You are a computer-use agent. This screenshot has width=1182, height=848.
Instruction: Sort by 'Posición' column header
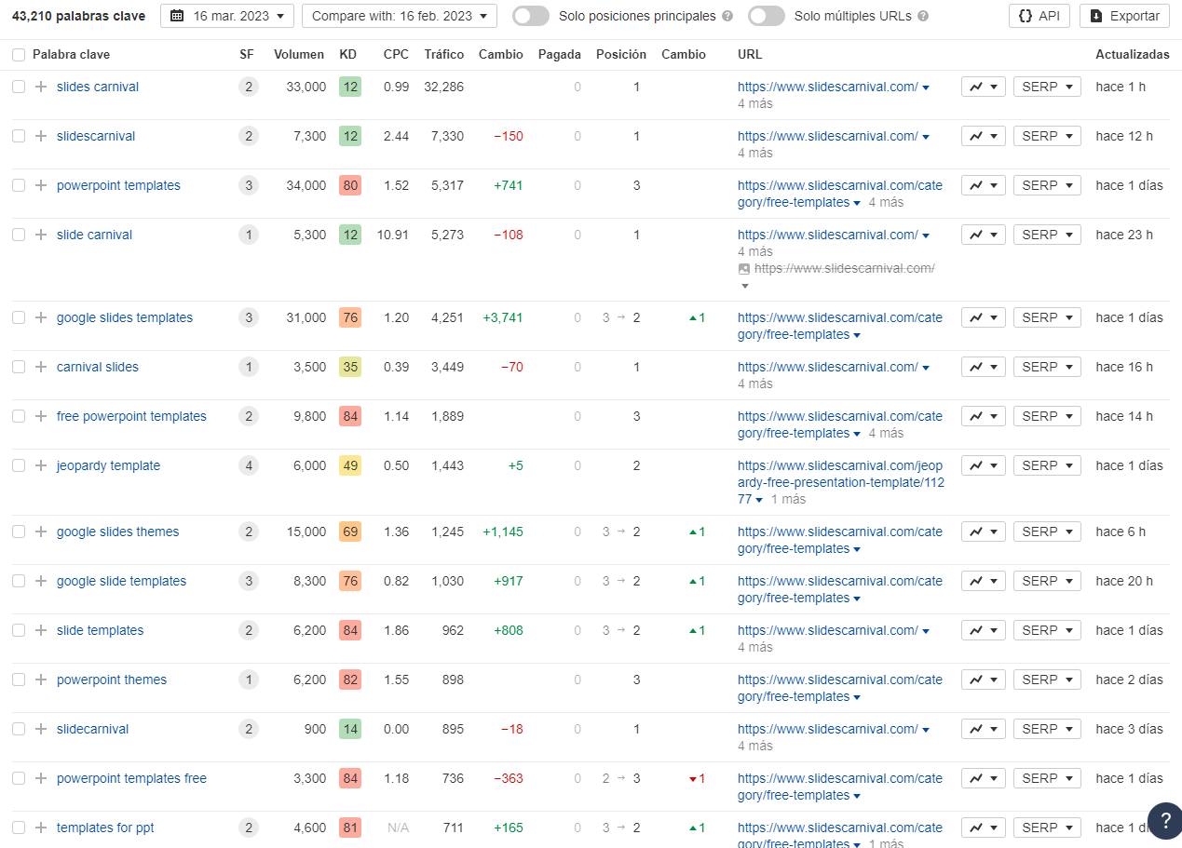click(x=621, y=55)
